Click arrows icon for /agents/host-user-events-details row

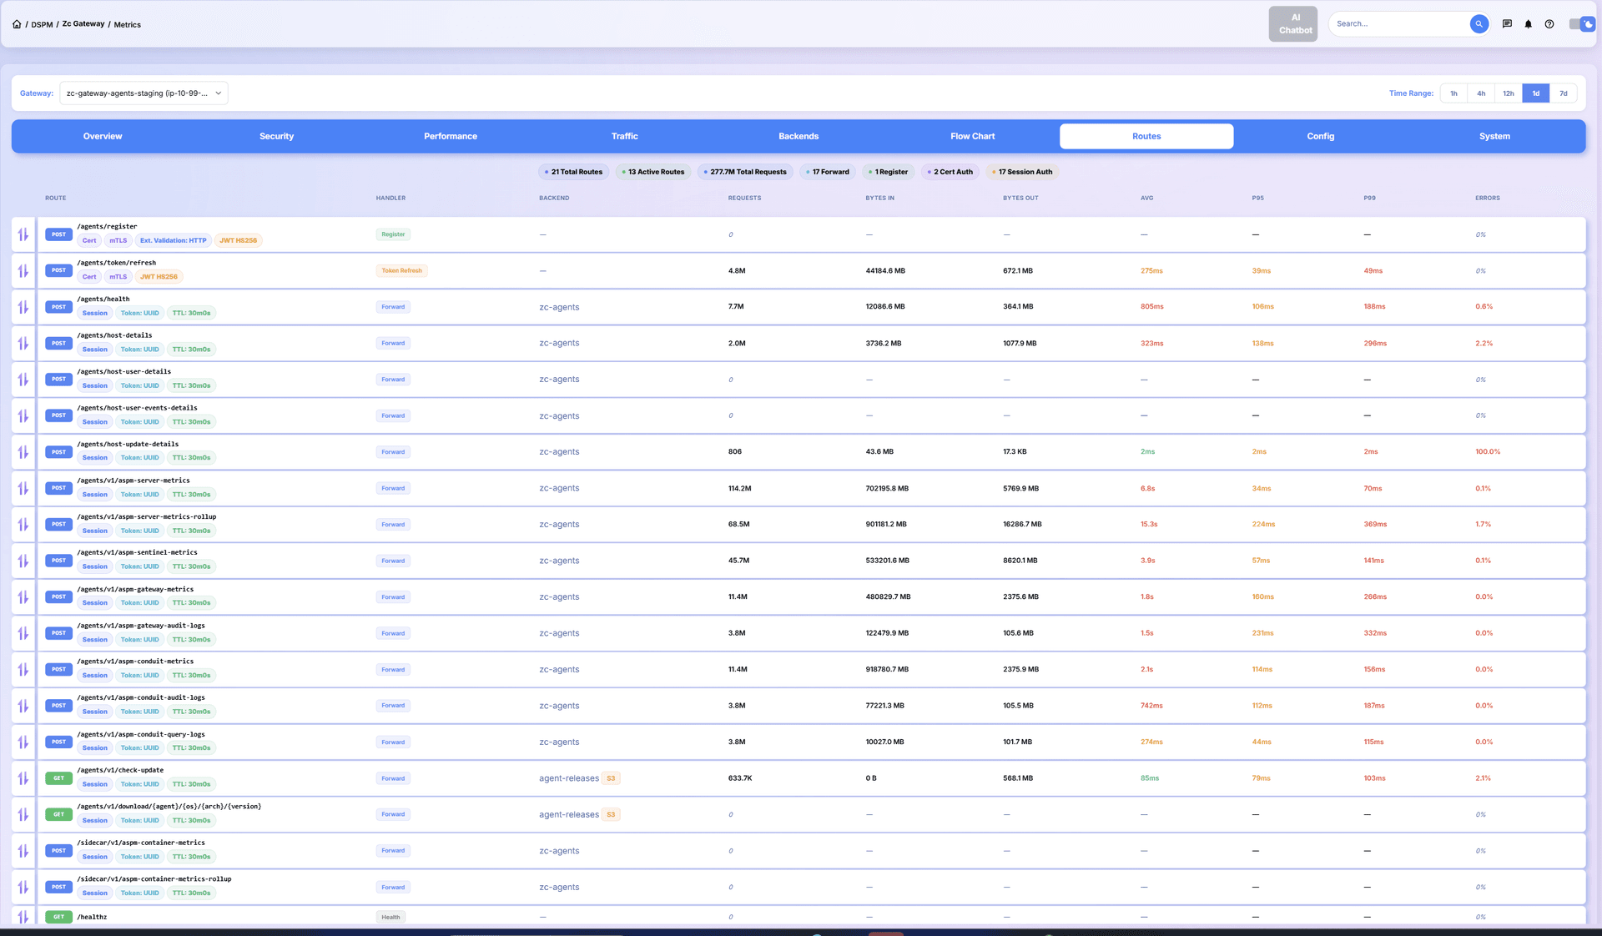pyautogui.click(x=23, y=415)
